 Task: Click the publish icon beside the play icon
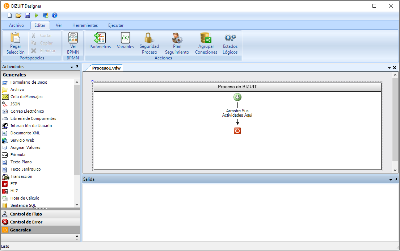pos(46,15)
